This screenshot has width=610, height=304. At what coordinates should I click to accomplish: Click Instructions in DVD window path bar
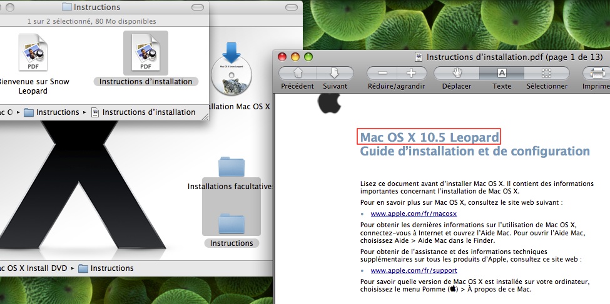click(106, 268)
